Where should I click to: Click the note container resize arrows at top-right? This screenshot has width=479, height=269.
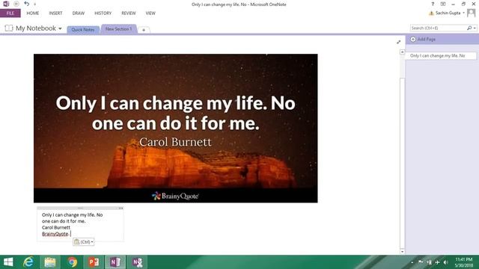pyautogui.click(x=121, y=208)
